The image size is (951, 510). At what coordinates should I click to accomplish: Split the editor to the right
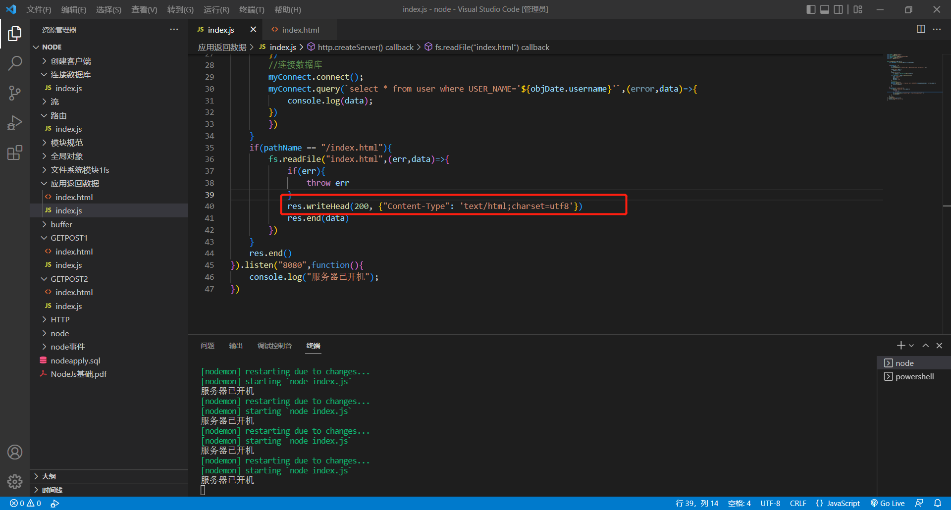[x=921, y=29]
